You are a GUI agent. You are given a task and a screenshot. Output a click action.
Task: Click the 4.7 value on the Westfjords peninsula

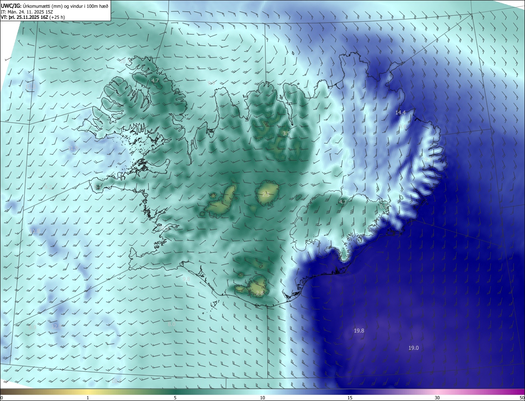point(155,81)
